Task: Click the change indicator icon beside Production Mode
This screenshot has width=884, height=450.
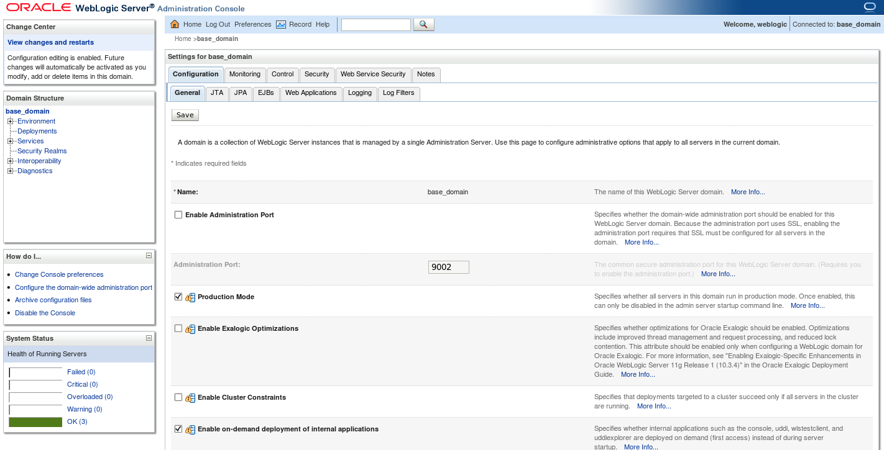Action: [x=190, y=297]
